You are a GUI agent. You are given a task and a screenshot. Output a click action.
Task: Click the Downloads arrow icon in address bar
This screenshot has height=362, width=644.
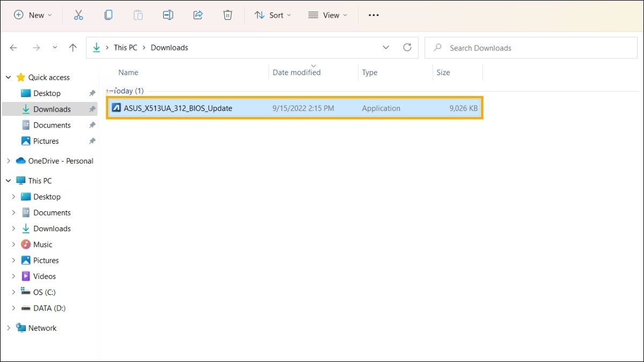click(x=97, y=47)
